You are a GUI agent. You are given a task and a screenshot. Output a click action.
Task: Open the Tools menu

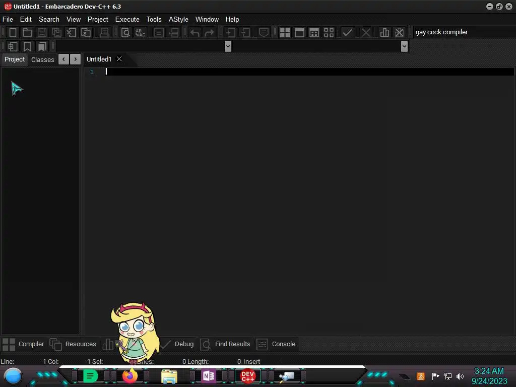(154, 20)
